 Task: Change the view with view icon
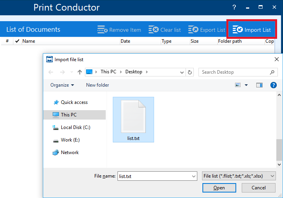click(x=238, y=85)
